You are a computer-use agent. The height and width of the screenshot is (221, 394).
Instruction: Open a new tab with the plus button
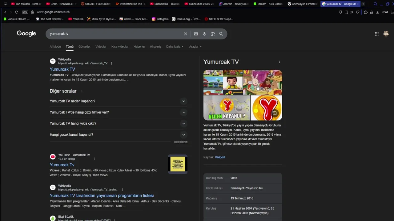(363, 4)
